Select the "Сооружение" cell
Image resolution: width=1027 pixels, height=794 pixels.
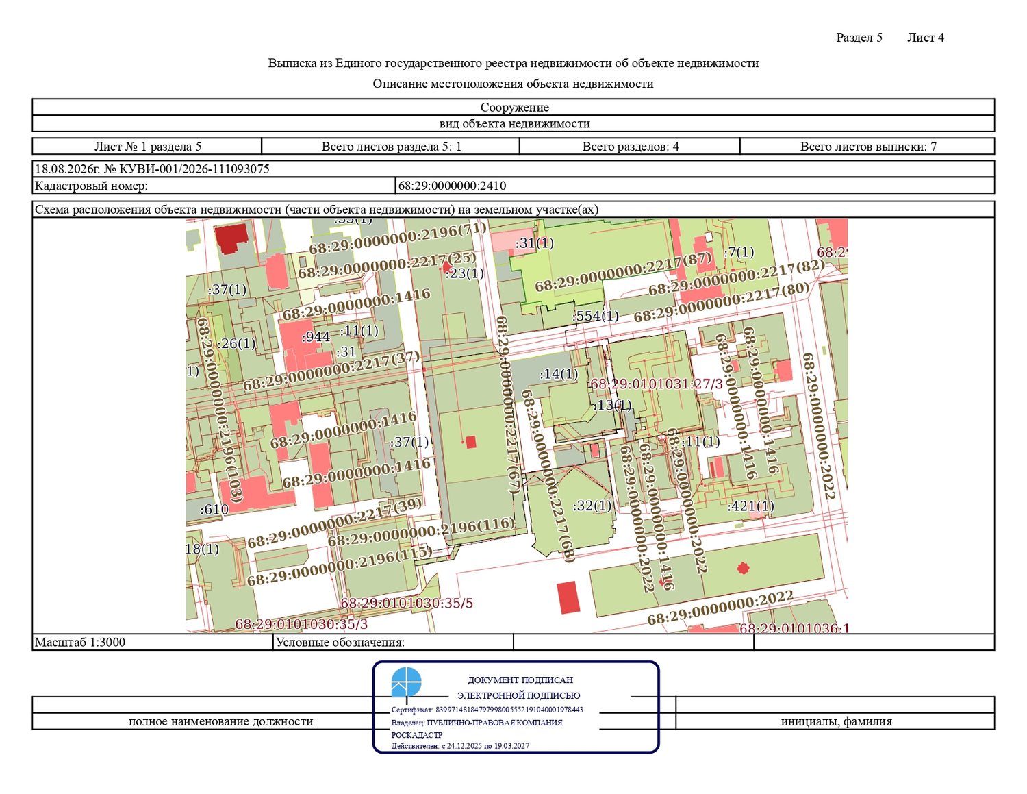513,107
